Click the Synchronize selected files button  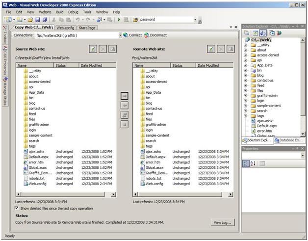[125, 115]
